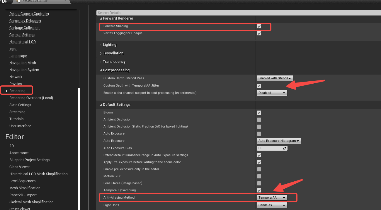Open Custom Depth-Stencil Pass dropdown
381x210 pixels.
(275, 78)
